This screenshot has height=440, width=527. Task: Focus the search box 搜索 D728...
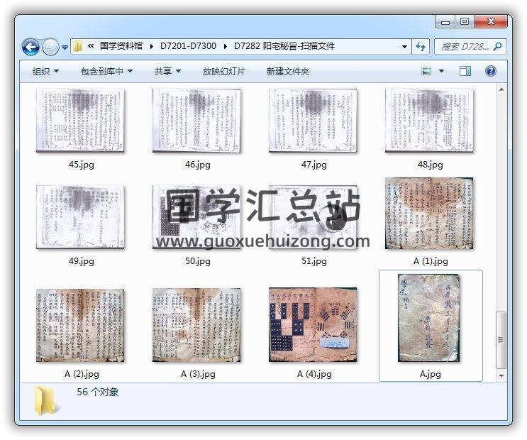(x=465, y=46)
